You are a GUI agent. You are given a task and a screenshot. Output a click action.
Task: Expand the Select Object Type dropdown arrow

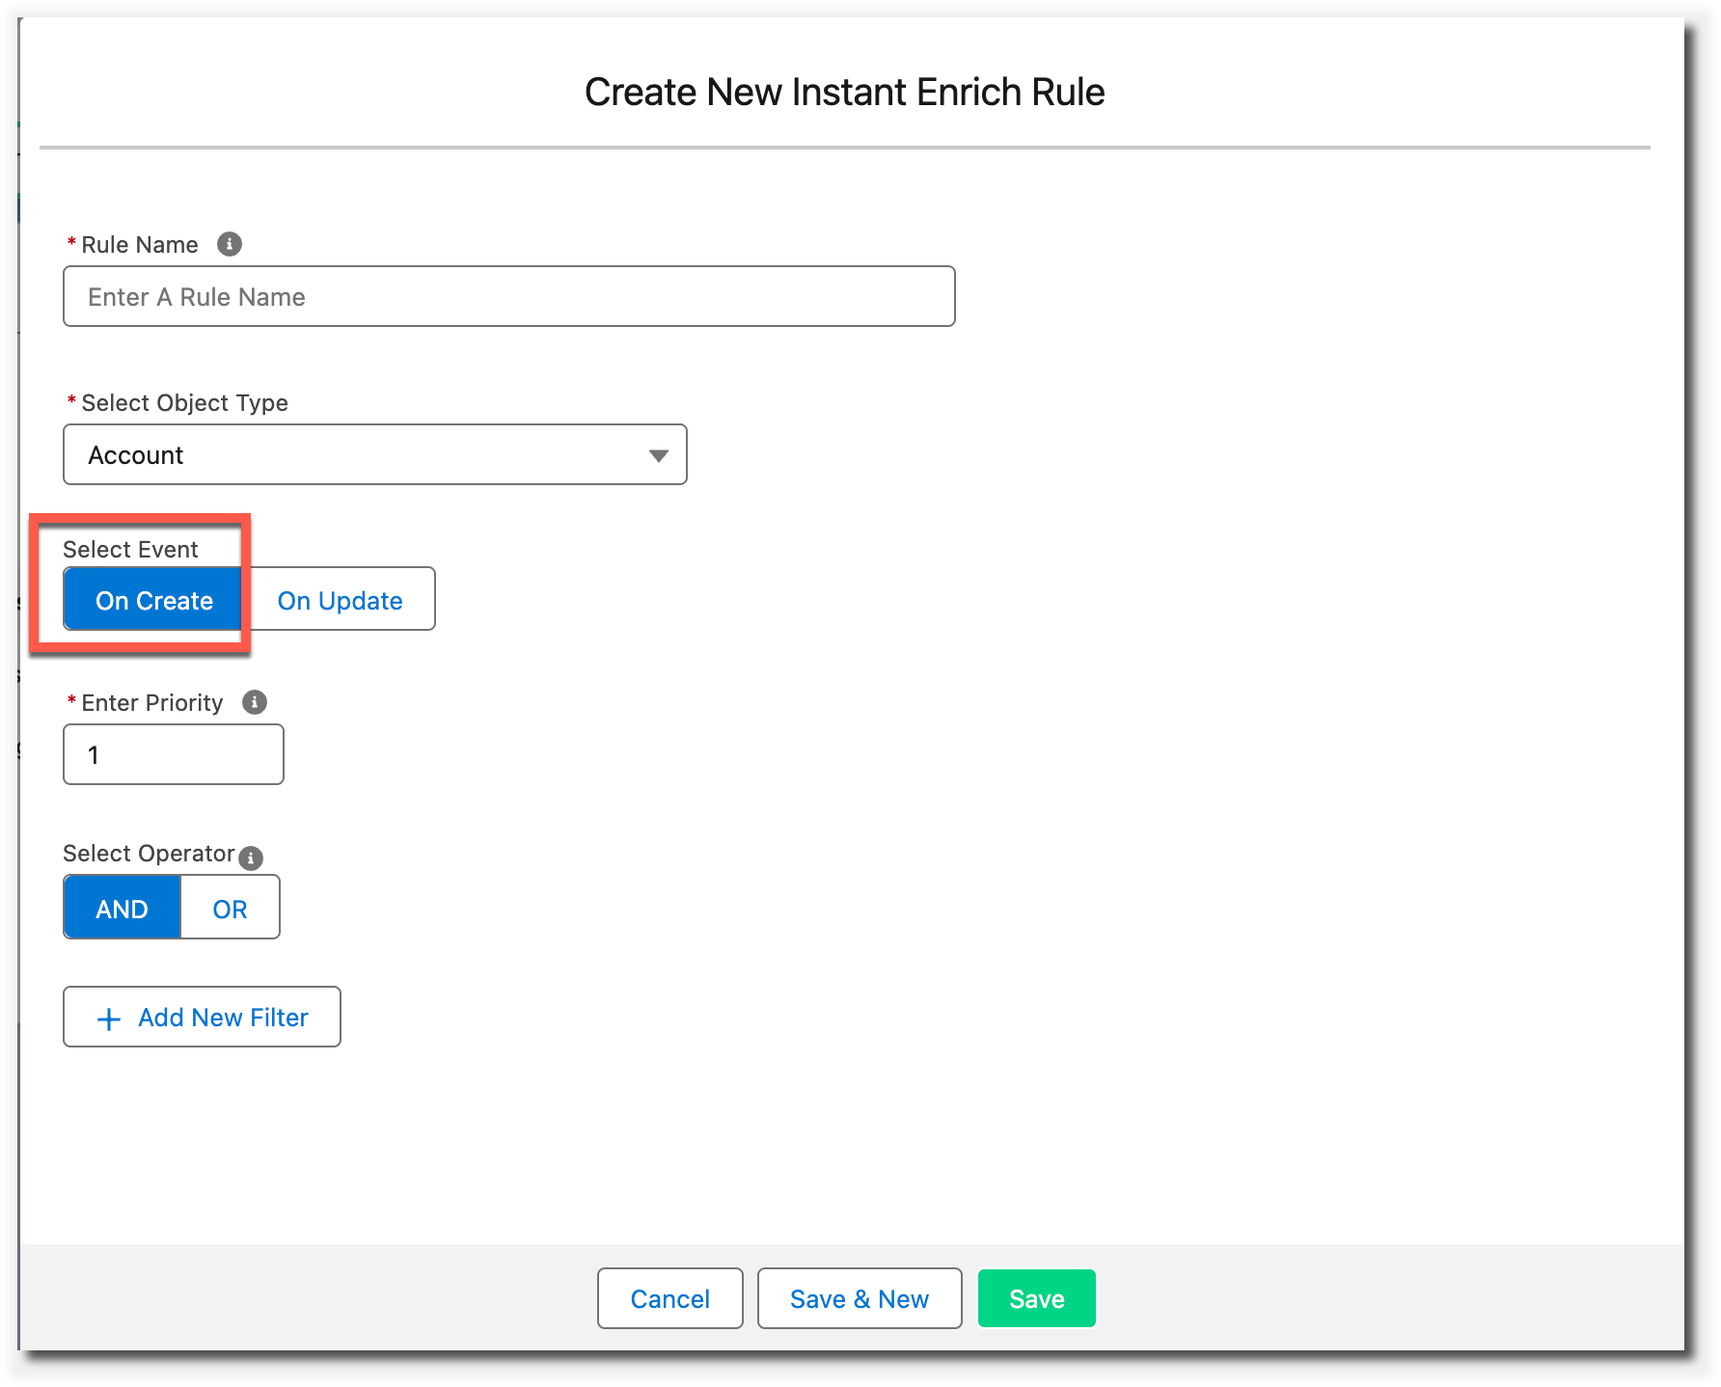[658, 455]
